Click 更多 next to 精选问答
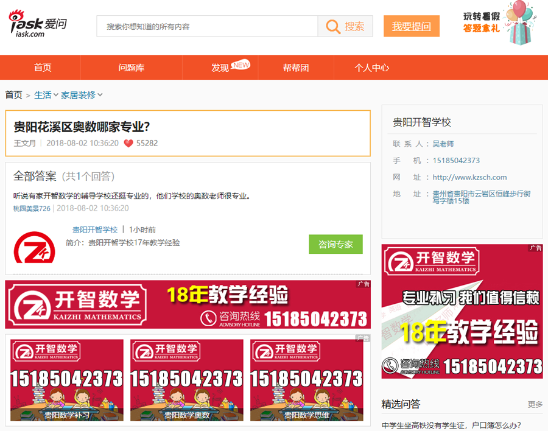Viewport: 548px width, 431px height. 535,404
